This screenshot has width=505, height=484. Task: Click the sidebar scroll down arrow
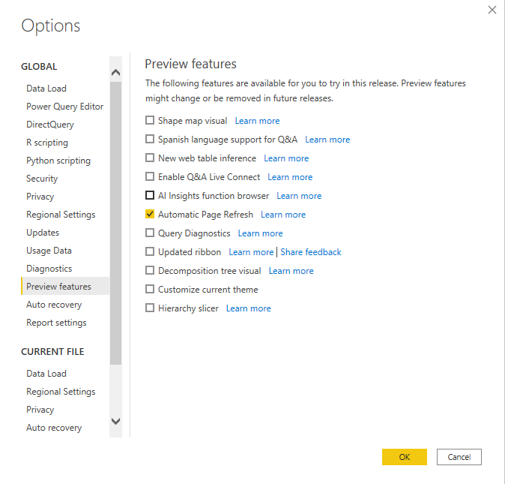pos(115,421)
